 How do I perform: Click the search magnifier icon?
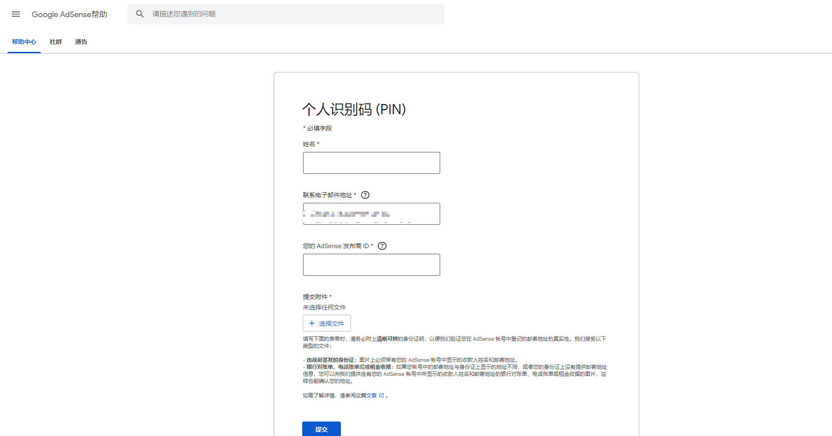[140, 14]
